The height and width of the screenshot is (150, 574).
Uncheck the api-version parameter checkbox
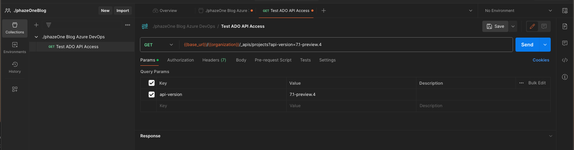152,94
